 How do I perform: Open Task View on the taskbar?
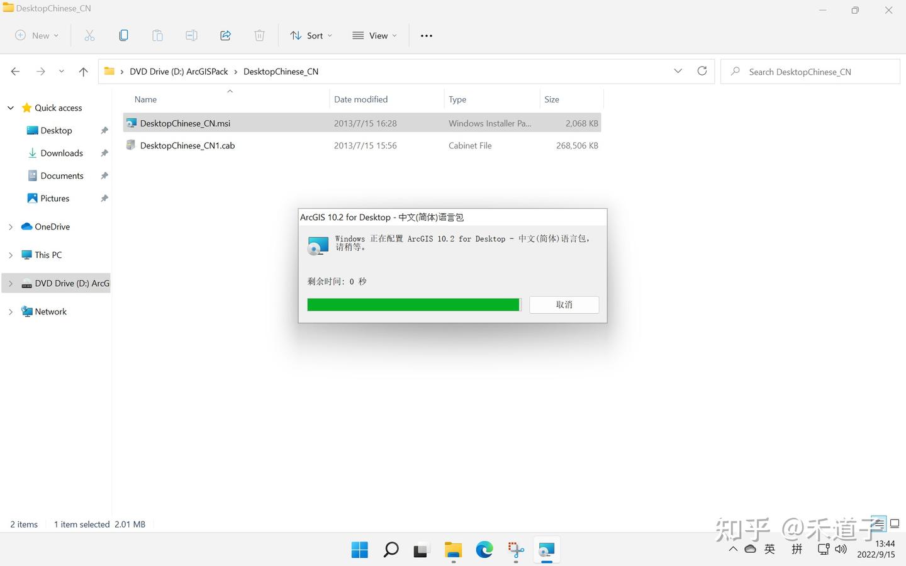[x=421, y=550]
